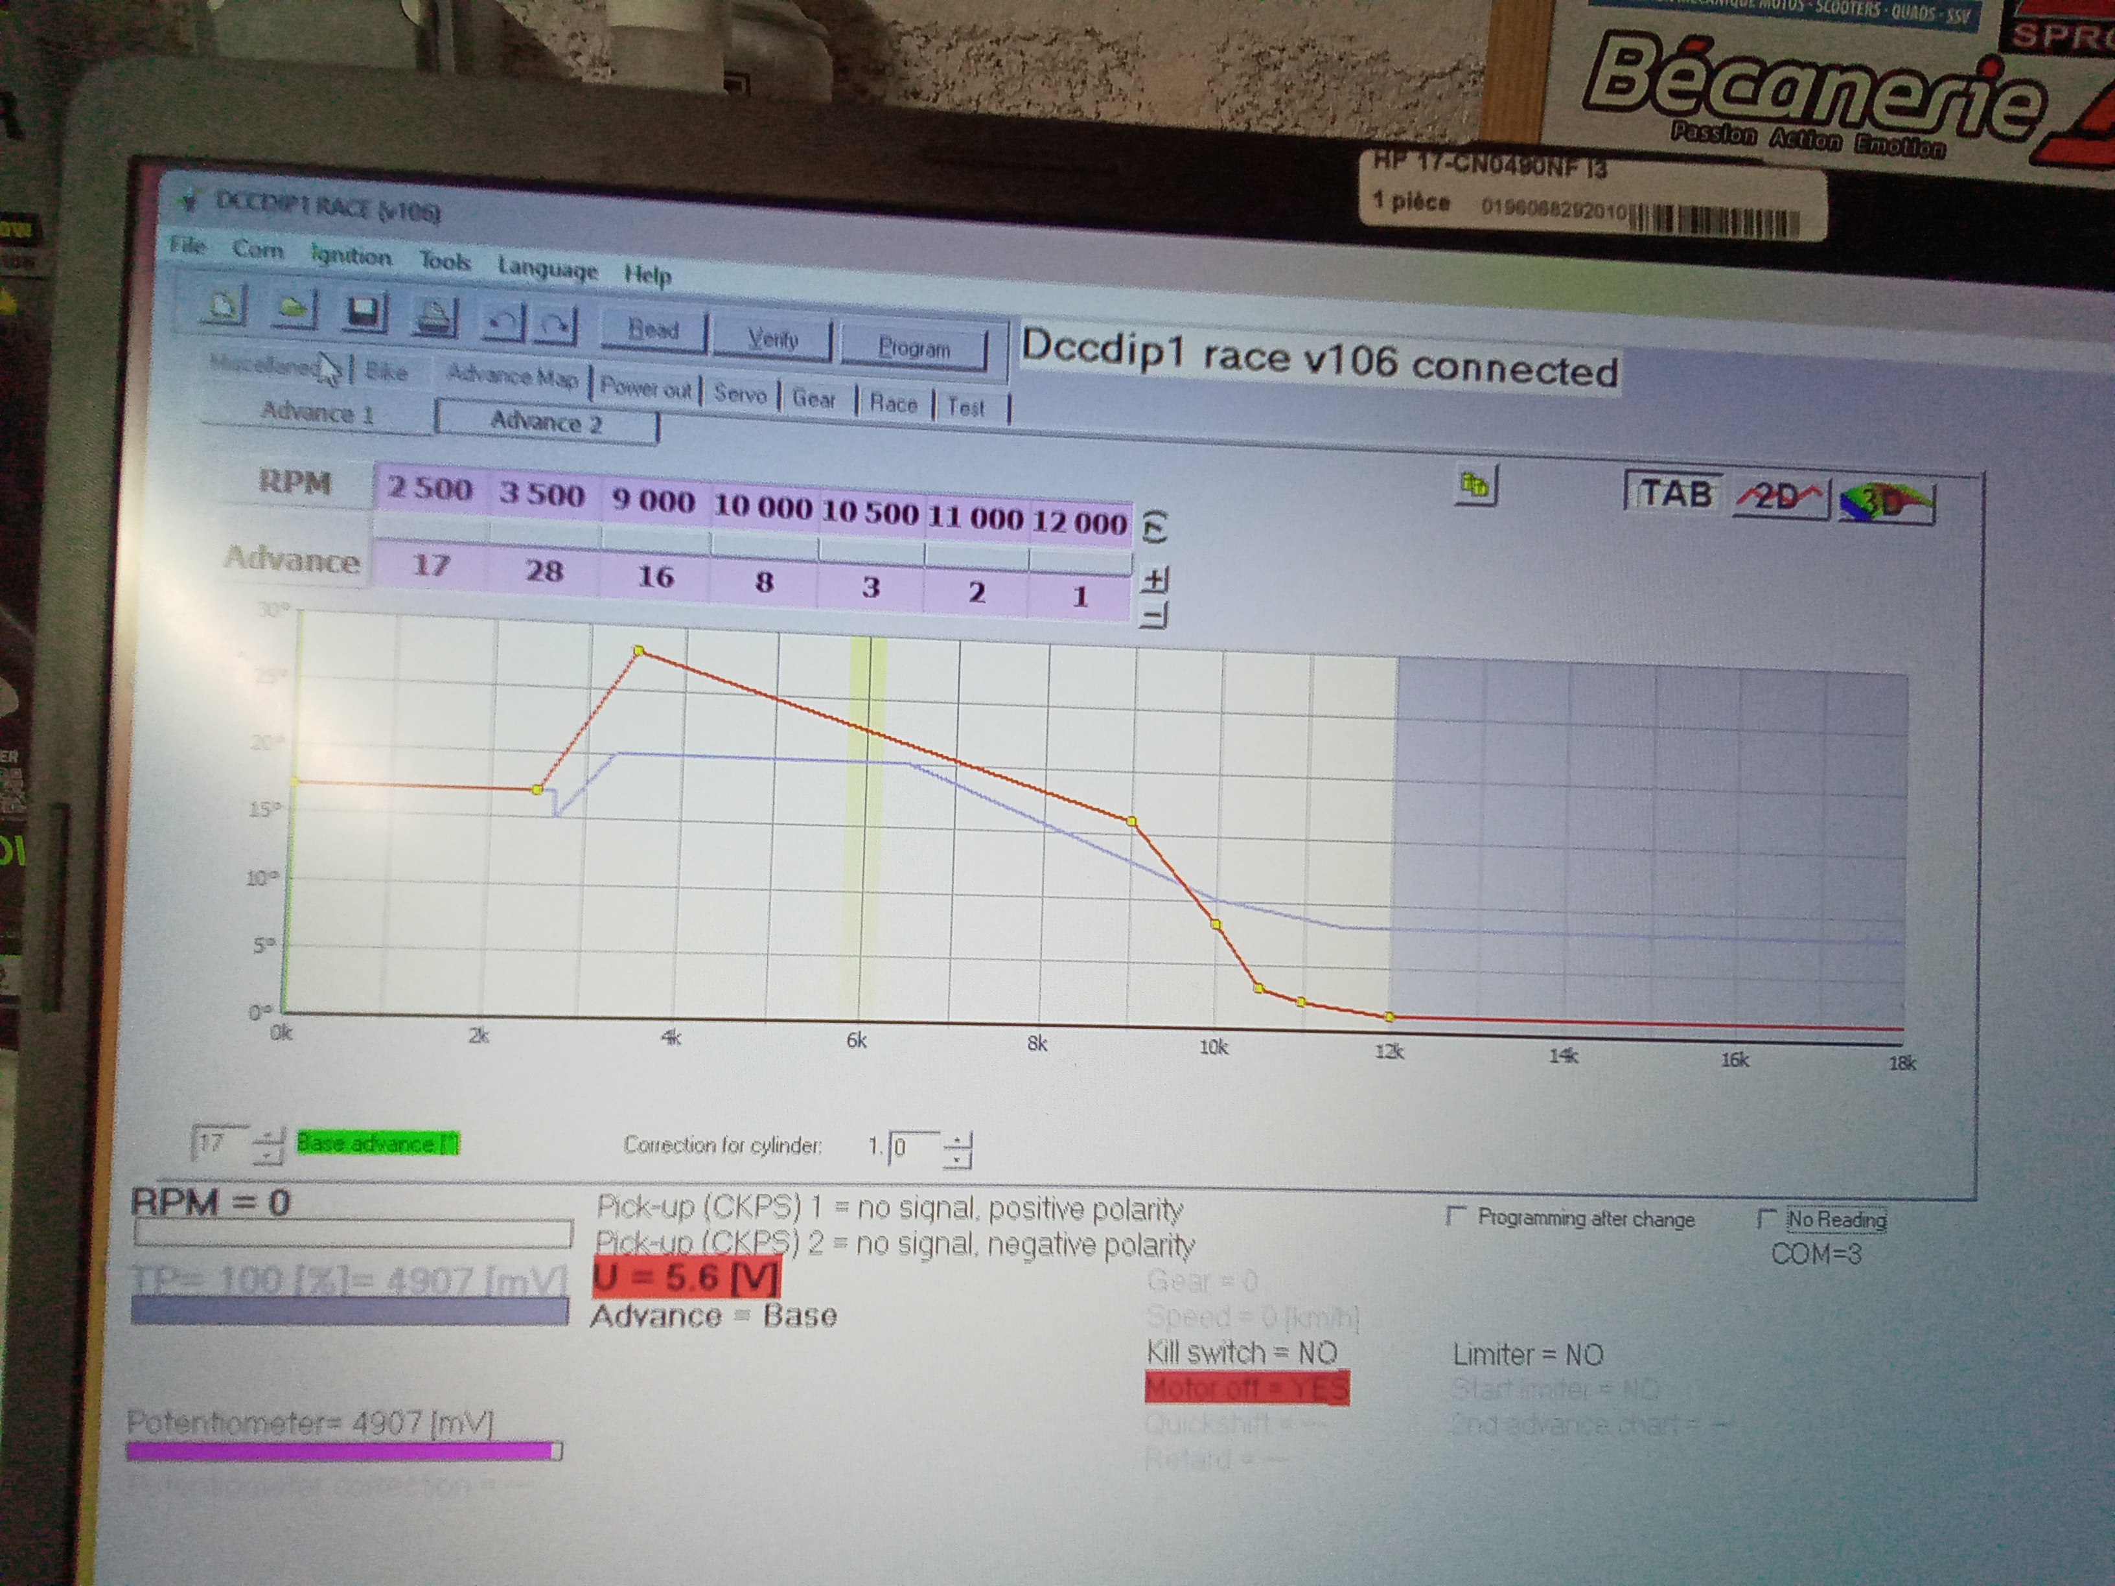This screenshot has width=2115, height=1586.
Task: Select the 3 500 RPM cell
Action: [x=541, y=494]
